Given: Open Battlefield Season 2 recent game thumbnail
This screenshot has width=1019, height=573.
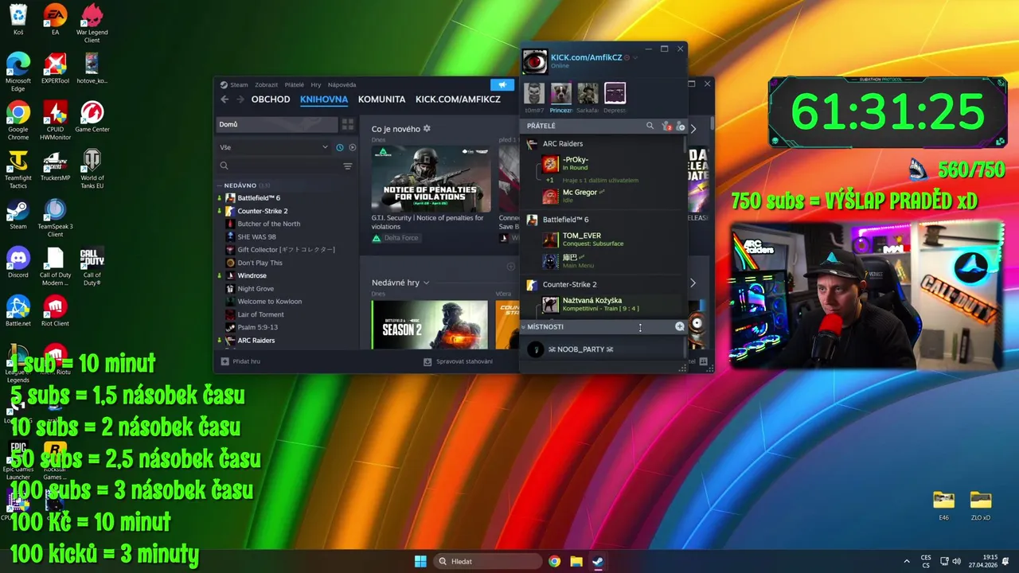Looking at the screenshot, I should coord(429,325).
